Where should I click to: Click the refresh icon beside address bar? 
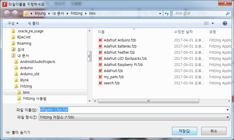(167, 13)
